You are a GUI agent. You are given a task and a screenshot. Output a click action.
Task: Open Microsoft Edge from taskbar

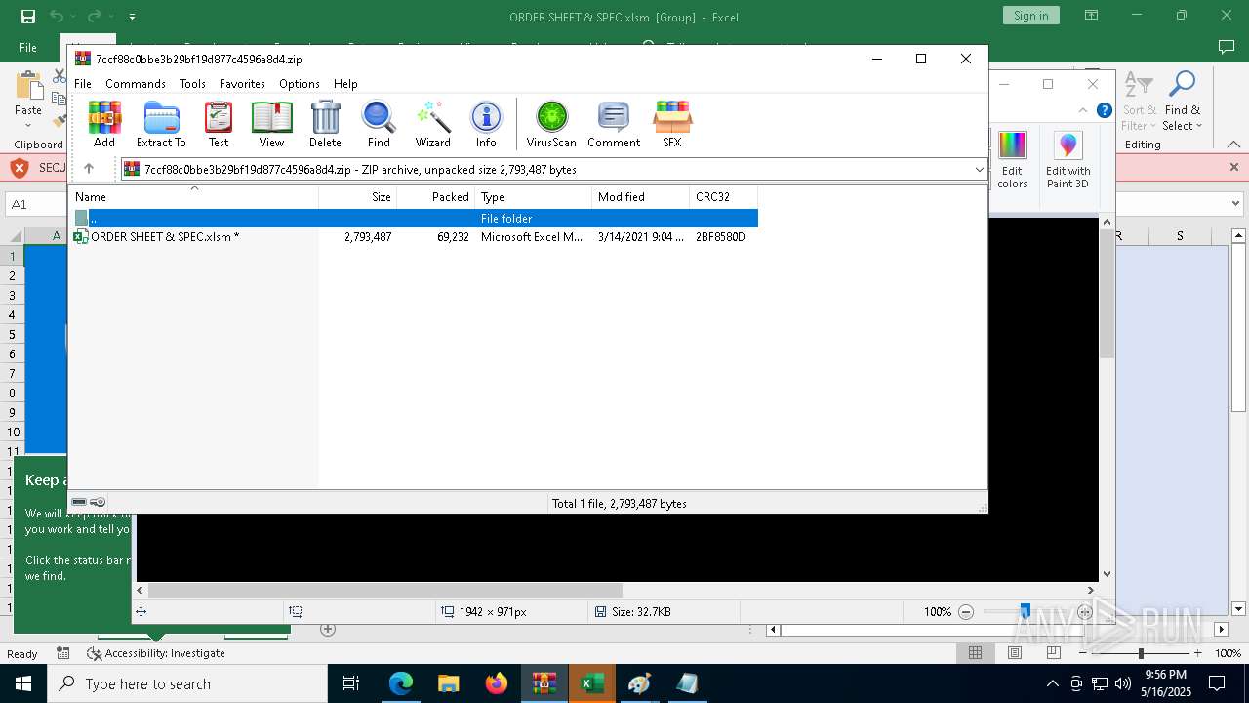[401, 683]
